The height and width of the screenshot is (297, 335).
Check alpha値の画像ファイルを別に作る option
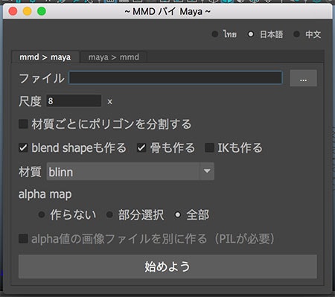(x=23, y=239)
